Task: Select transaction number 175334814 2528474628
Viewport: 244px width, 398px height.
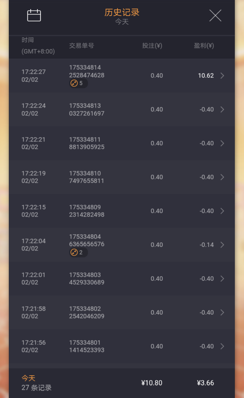Action: point(86,71)
